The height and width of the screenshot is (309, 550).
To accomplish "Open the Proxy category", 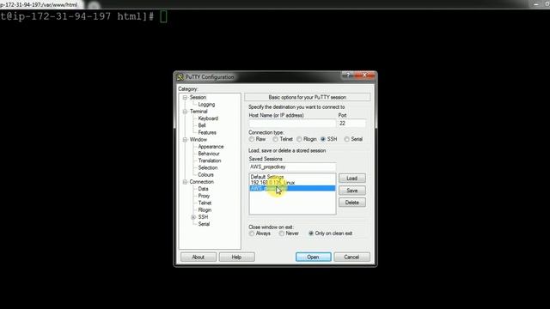I will tap(204, 196).
